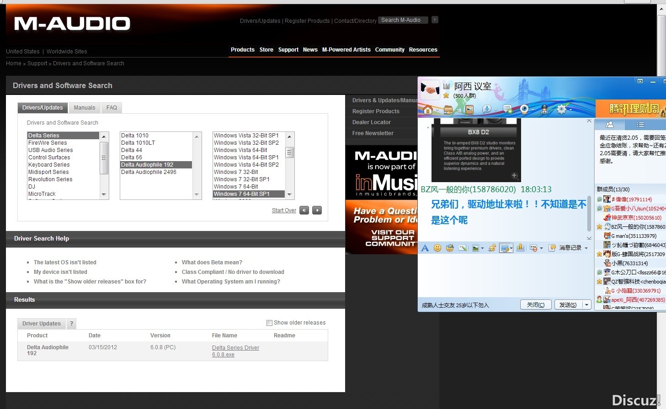This screenshot has width=666, height=409.
Task: Click the QQ report police-officer icon
Action: point(544,110)
